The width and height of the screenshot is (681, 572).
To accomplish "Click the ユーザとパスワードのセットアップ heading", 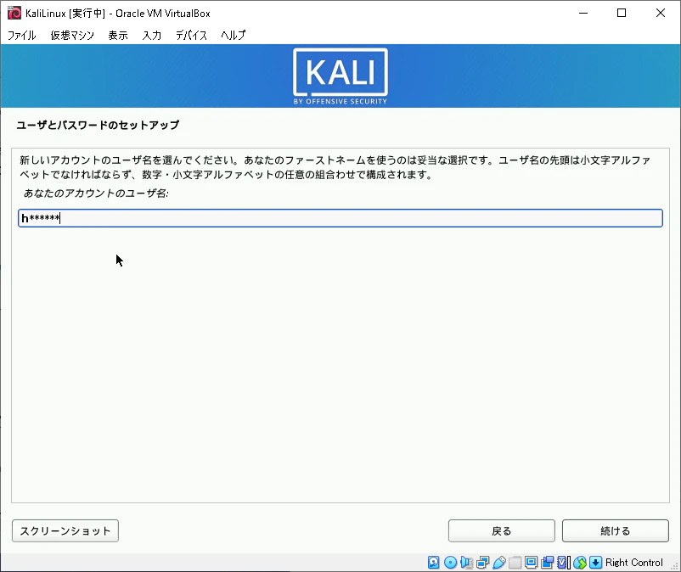I will 98,125.
